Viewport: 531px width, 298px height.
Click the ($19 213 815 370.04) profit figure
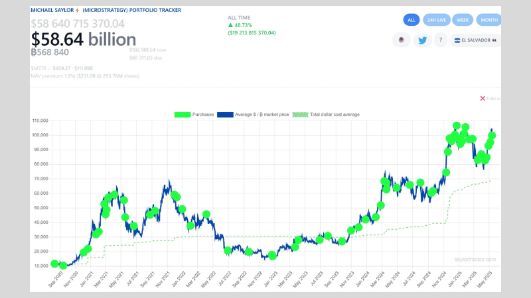252,32
